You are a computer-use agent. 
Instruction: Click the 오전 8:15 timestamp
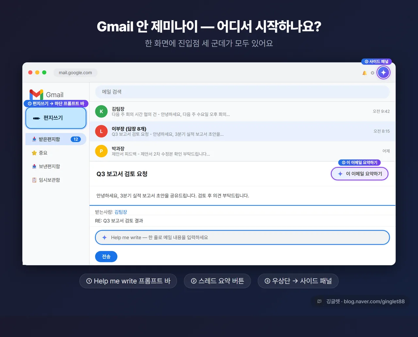pyautogui.click(x=381, y=131)
